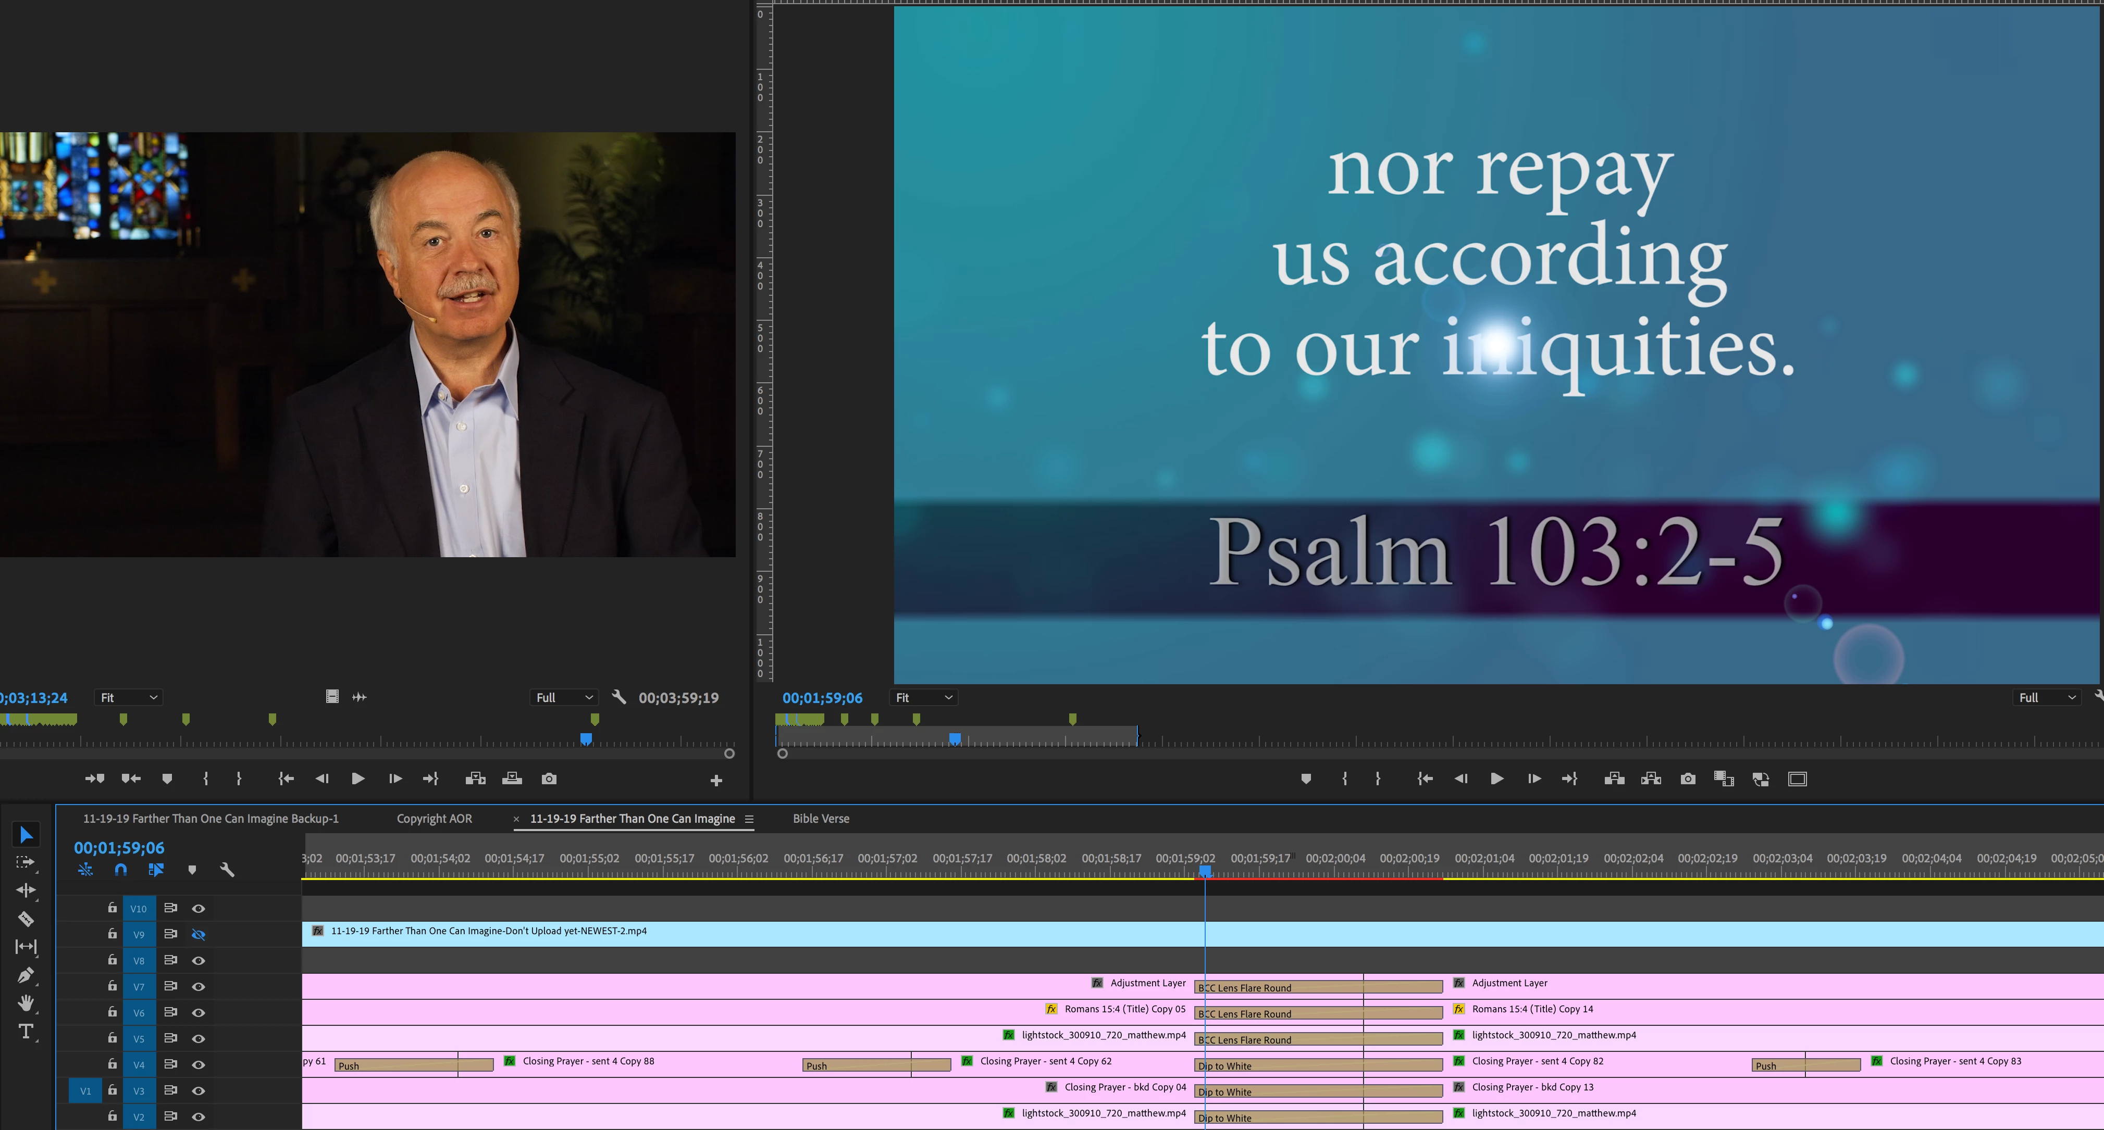Select the Type tool

[26, 1031]
